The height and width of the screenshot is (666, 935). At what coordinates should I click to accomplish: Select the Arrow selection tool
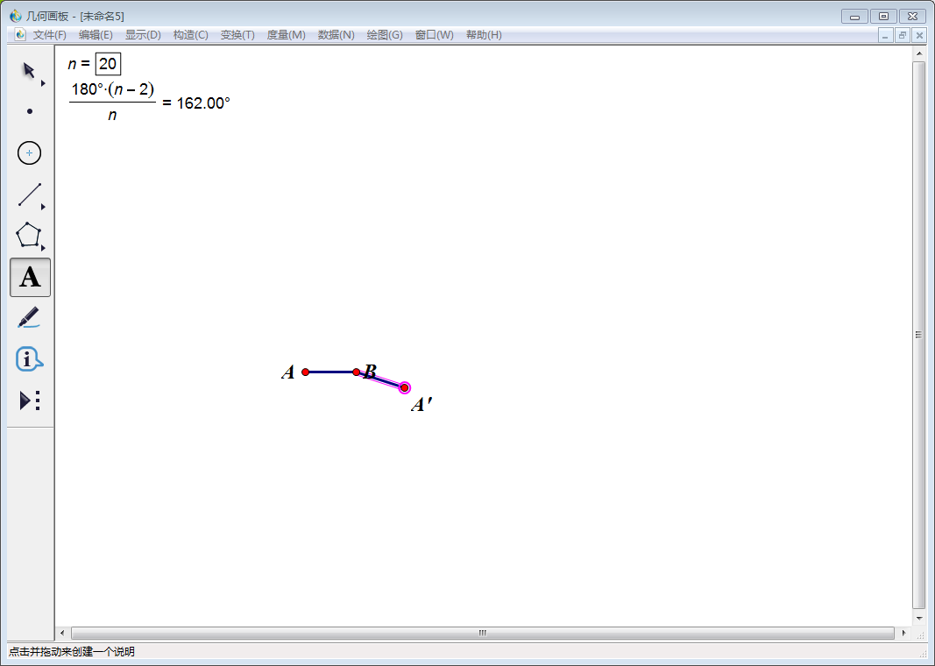(28, 70)
